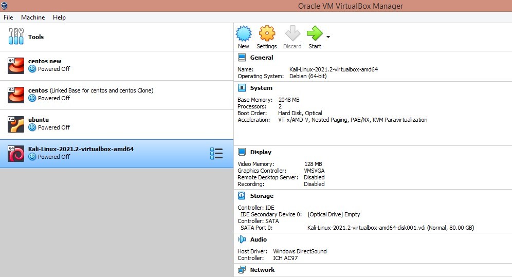Select the ubuntu machine name
512x277 pixels.
click(39, 120)
